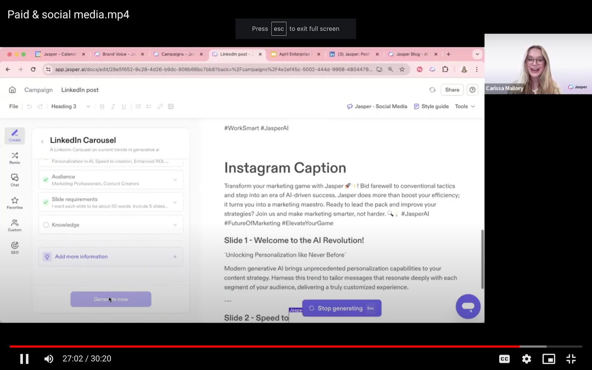
Task: Open the browser extensions puzzle icon
Action: coord(445,69)
